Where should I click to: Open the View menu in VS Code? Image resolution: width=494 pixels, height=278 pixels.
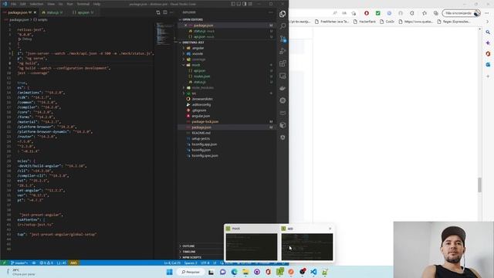click(51, 4)
